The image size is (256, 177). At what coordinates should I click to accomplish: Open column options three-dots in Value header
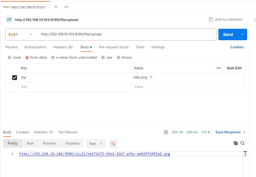[x=219, y=68]
